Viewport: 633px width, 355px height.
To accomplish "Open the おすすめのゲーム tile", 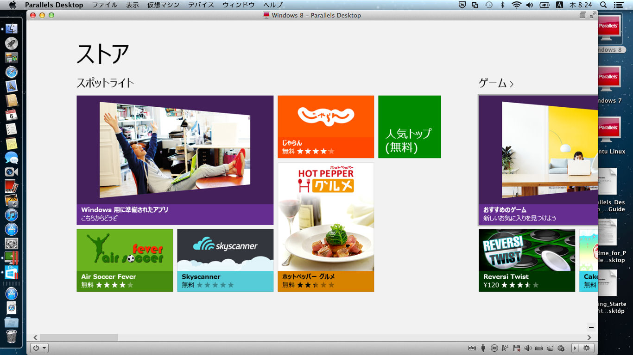I will click(x=538, y=160).
